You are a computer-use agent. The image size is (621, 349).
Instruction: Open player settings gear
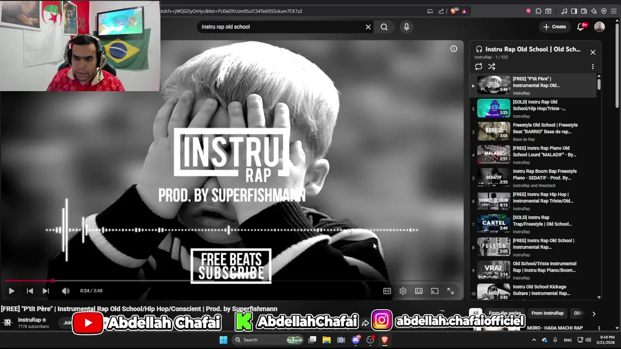(403, 291)
